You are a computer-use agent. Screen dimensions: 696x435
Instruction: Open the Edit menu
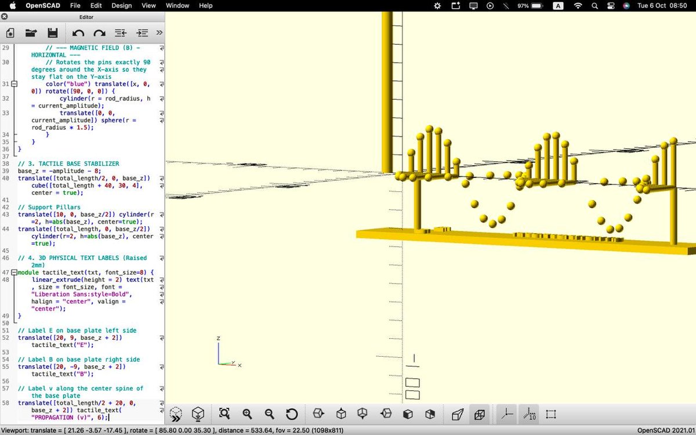tap(96, 5)
